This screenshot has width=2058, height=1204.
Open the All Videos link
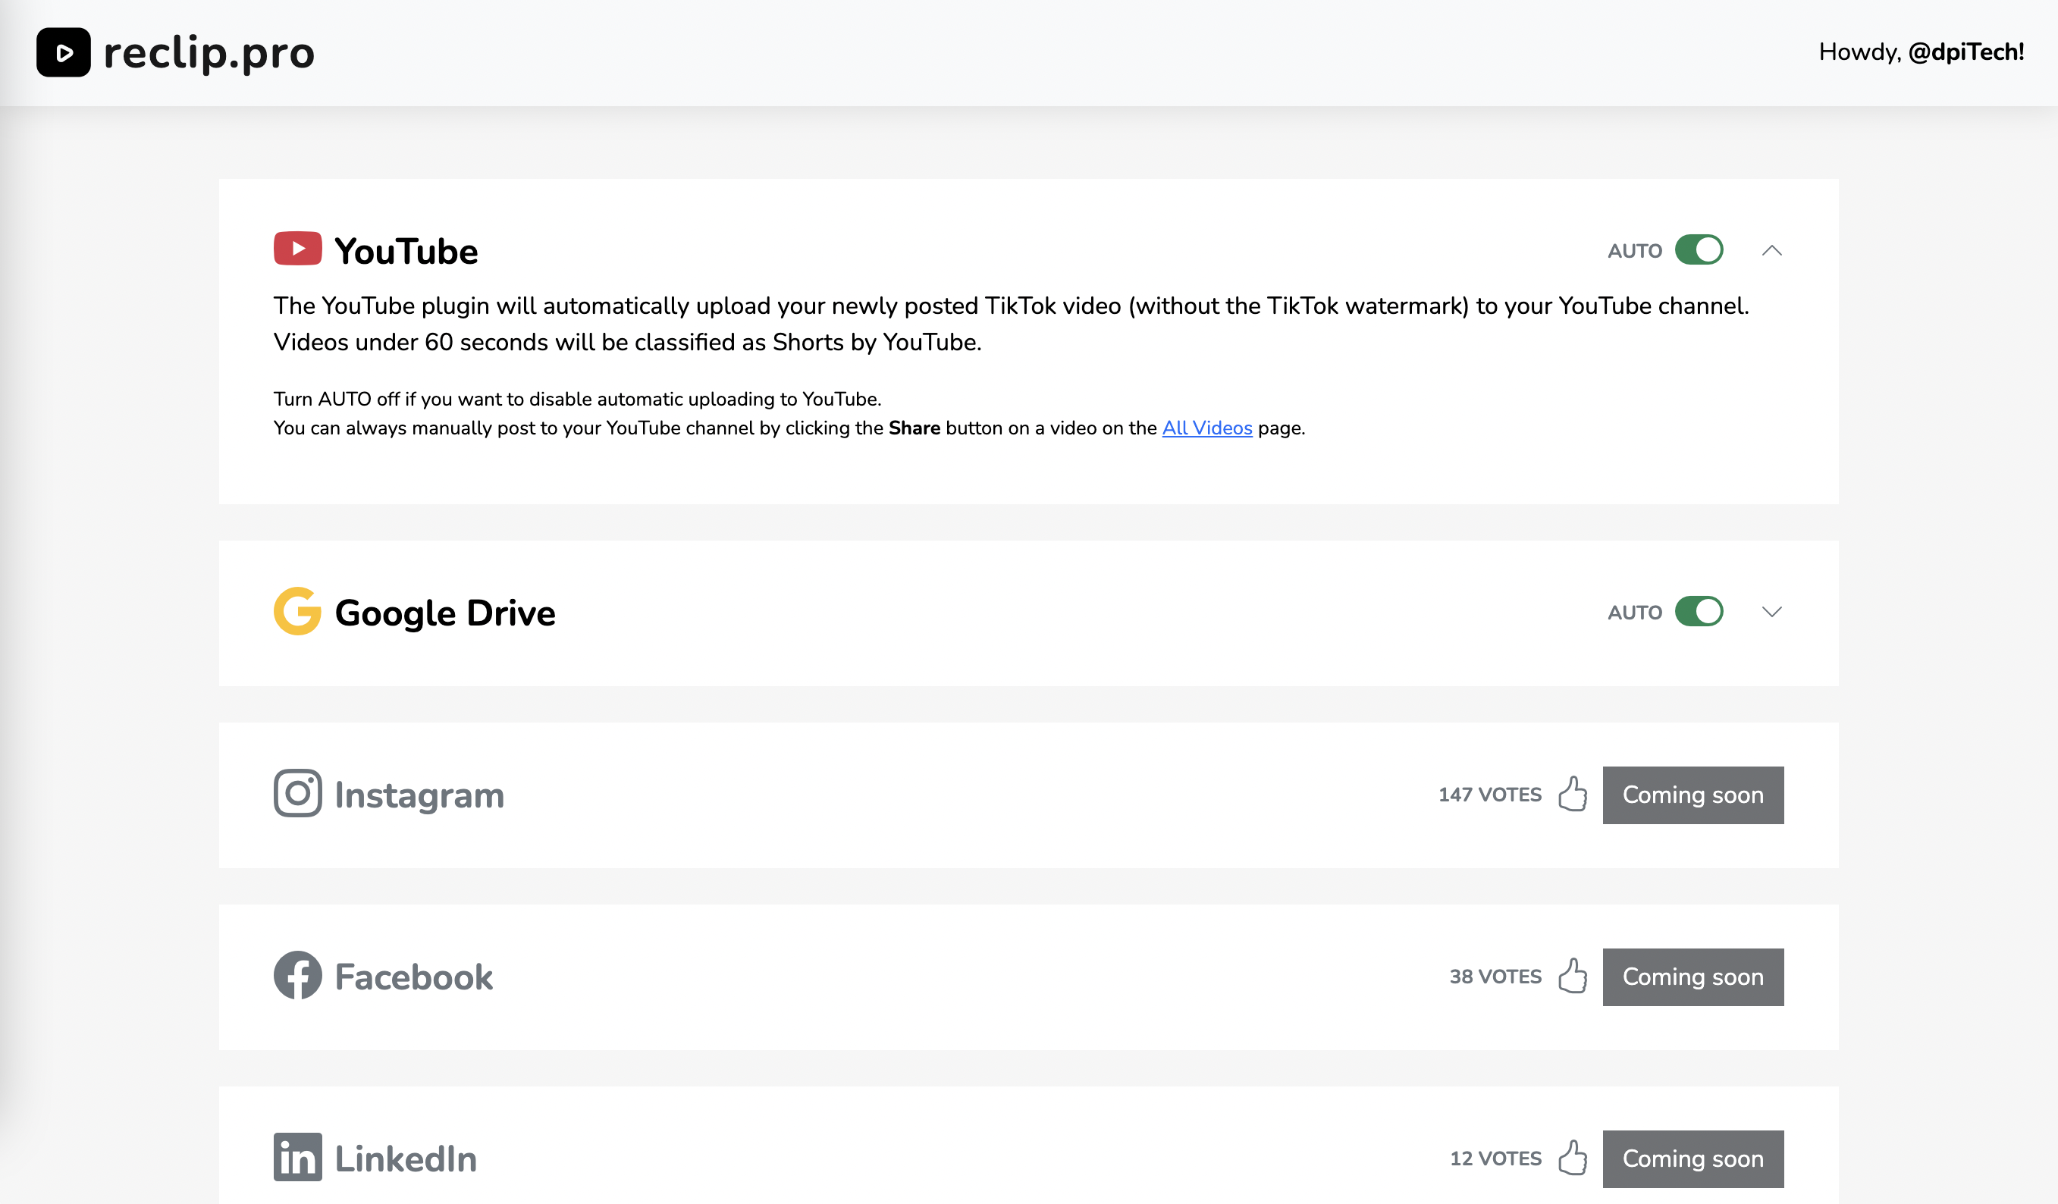pos(1206,428)
